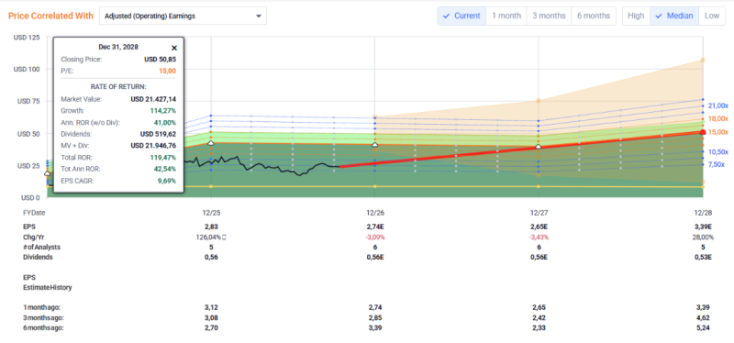Screen dimensions: 734x343
Task: Toggle the Current estimate period button
Action: pos(462,16)
